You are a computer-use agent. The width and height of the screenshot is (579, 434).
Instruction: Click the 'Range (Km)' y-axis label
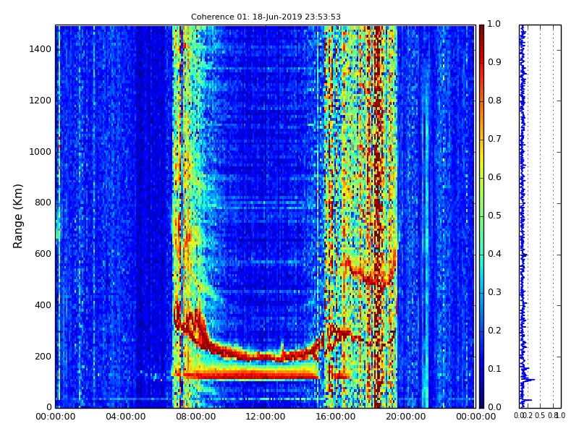(x=17, y=216)
